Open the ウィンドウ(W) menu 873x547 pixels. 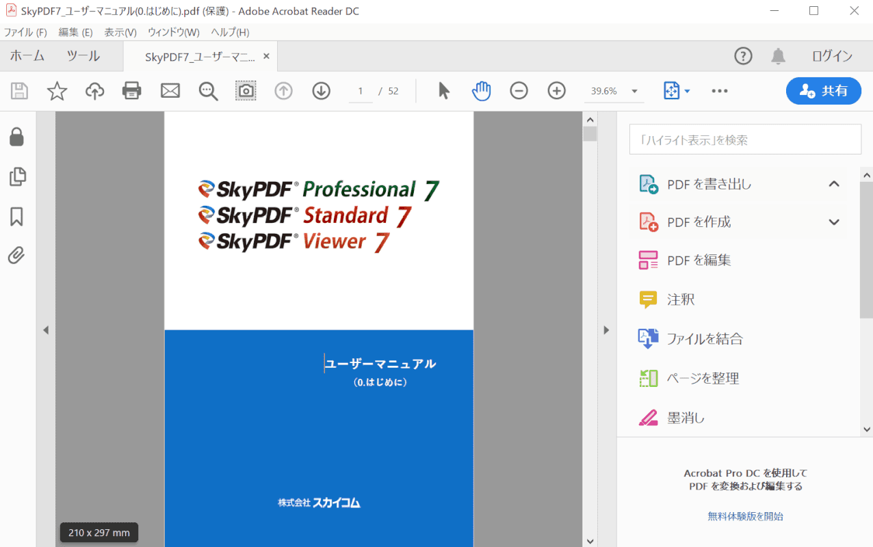coord(174,32)
